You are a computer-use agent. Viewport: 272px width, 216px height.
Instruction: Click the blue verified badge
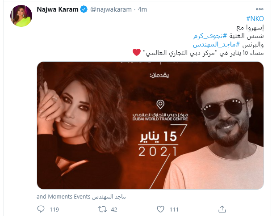84,9
